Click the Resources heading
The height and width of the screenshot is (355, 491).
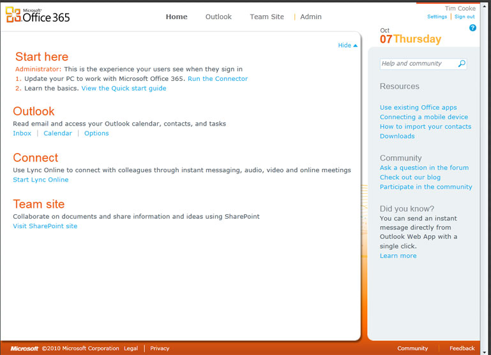coord(400,87)
